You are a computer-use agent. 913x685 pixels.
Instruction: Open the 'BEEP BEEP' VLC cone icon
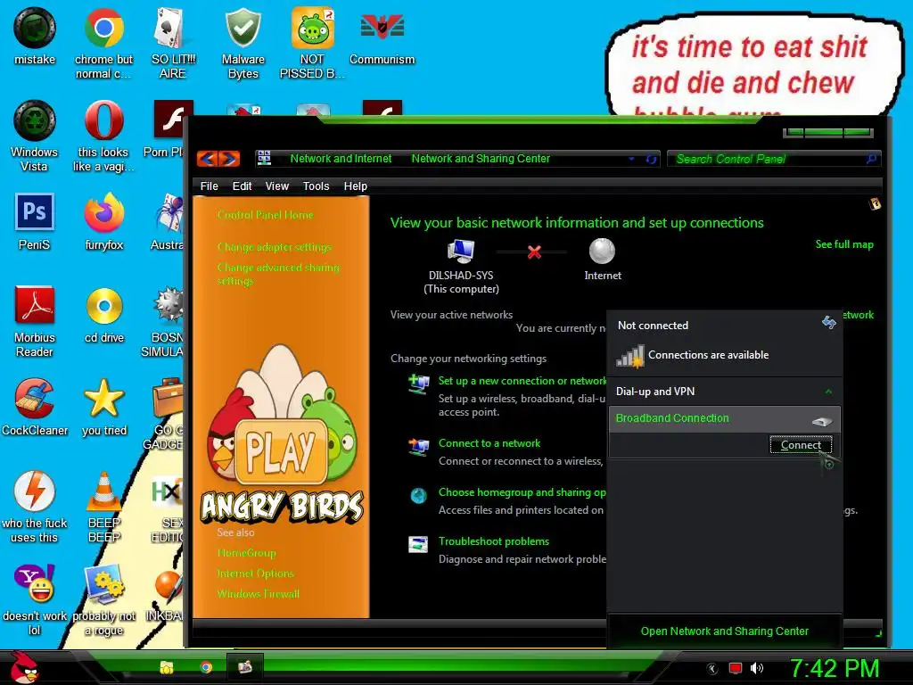[103, 507]
